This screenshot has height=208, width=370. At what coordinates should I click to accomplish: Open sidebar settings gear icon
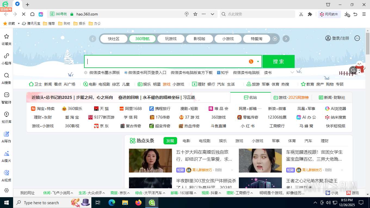pos(7,190)
